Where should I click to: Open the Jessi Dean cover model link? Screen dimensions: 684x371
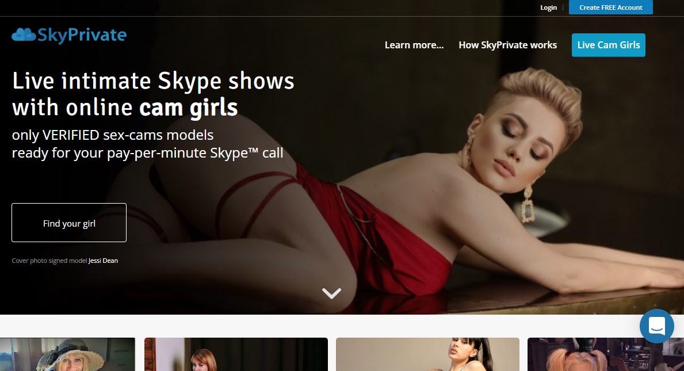click(103, 261)
